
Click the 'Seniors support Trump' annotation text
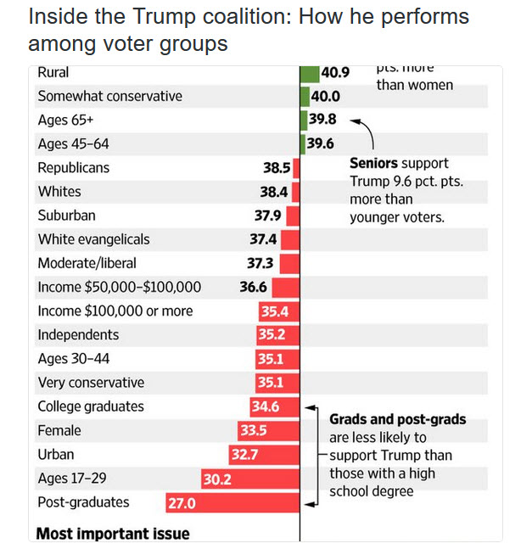point(401,190)
